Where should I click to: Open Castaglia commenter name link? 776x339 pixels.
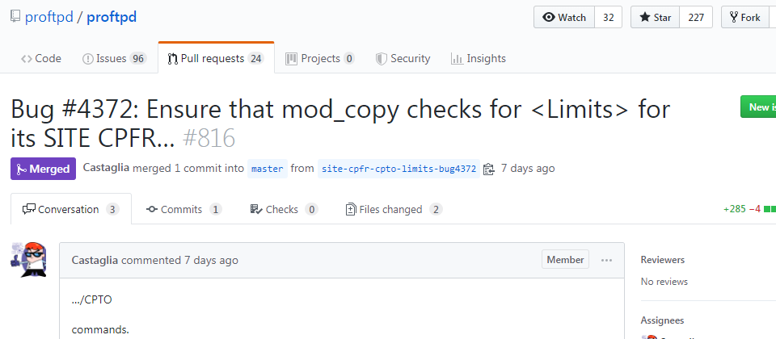click(x=95, y=260)
